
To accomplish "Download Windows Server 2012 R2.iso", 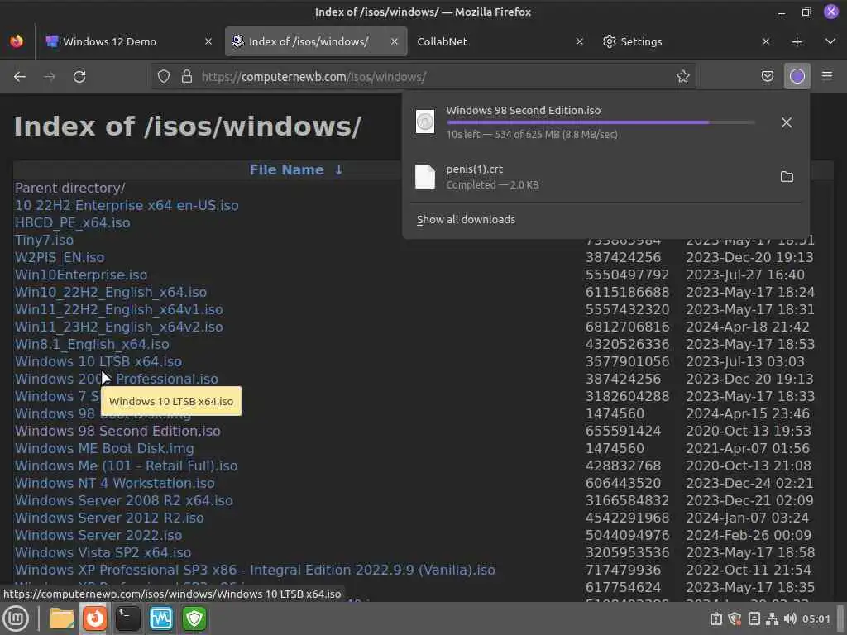I will point(109,518).
